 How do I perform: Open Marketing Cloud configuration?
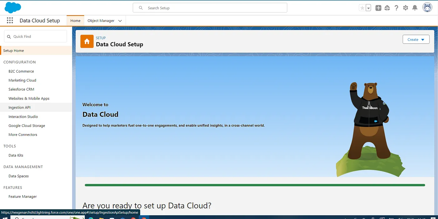[x=22, y=80]
